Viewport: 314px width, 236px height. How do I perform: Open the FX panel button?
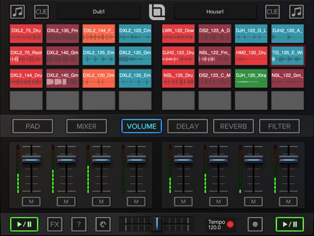(x=55, y=224)
